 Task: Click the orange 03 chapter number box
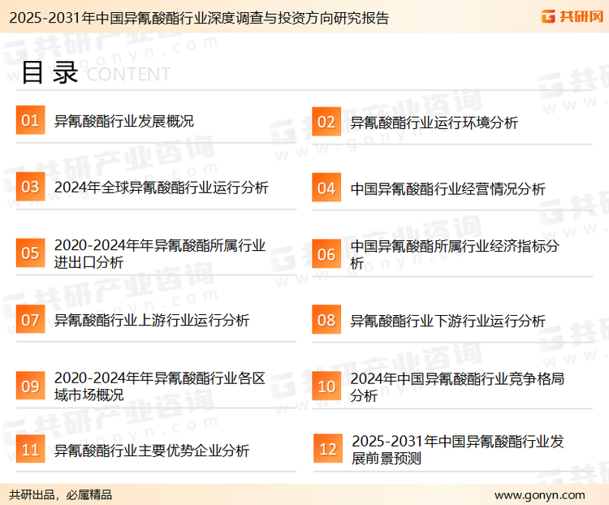30,187
